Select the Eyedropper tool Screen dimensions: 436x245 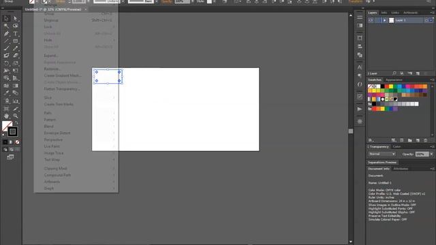point(6,93)
